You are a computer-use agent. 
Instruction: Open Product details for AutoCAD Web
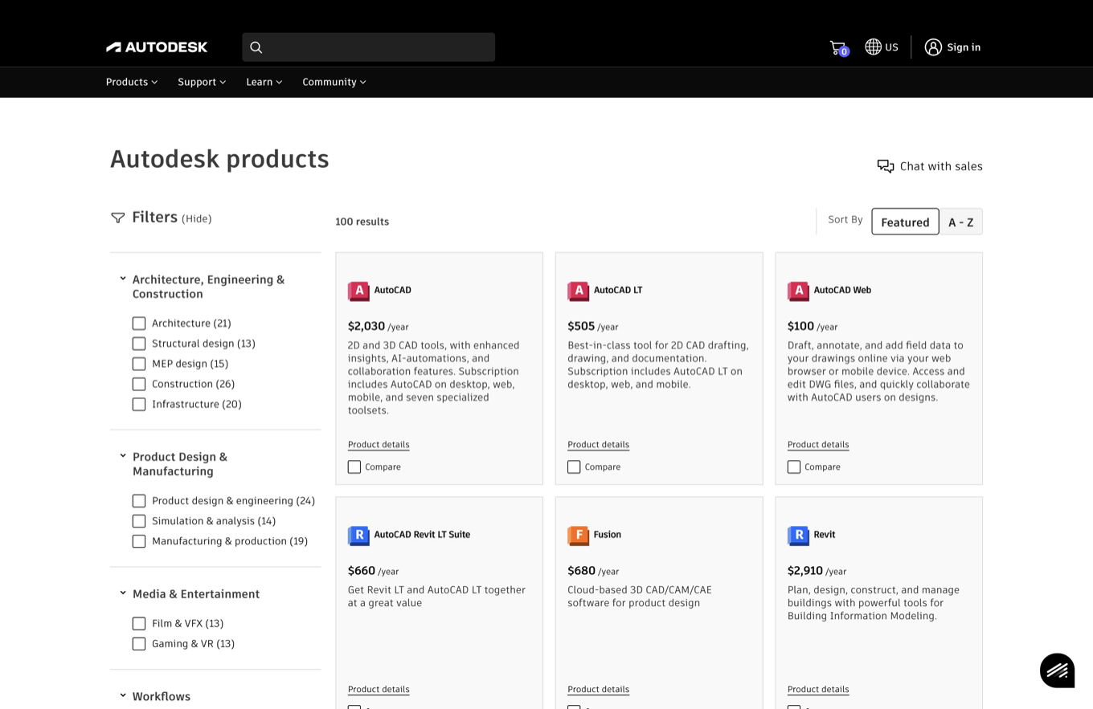tap(818, 445)
